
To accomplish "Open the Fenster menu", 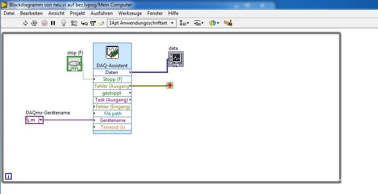I will (155, 13).
